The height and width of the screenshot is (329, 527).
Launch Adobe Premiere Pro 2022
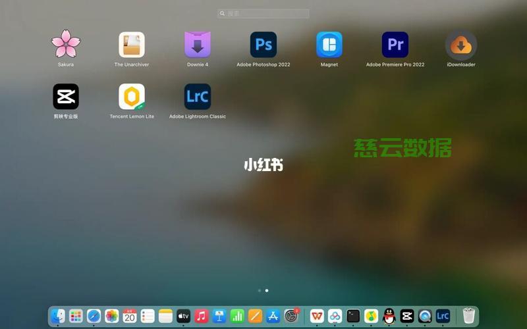(395, 44)
